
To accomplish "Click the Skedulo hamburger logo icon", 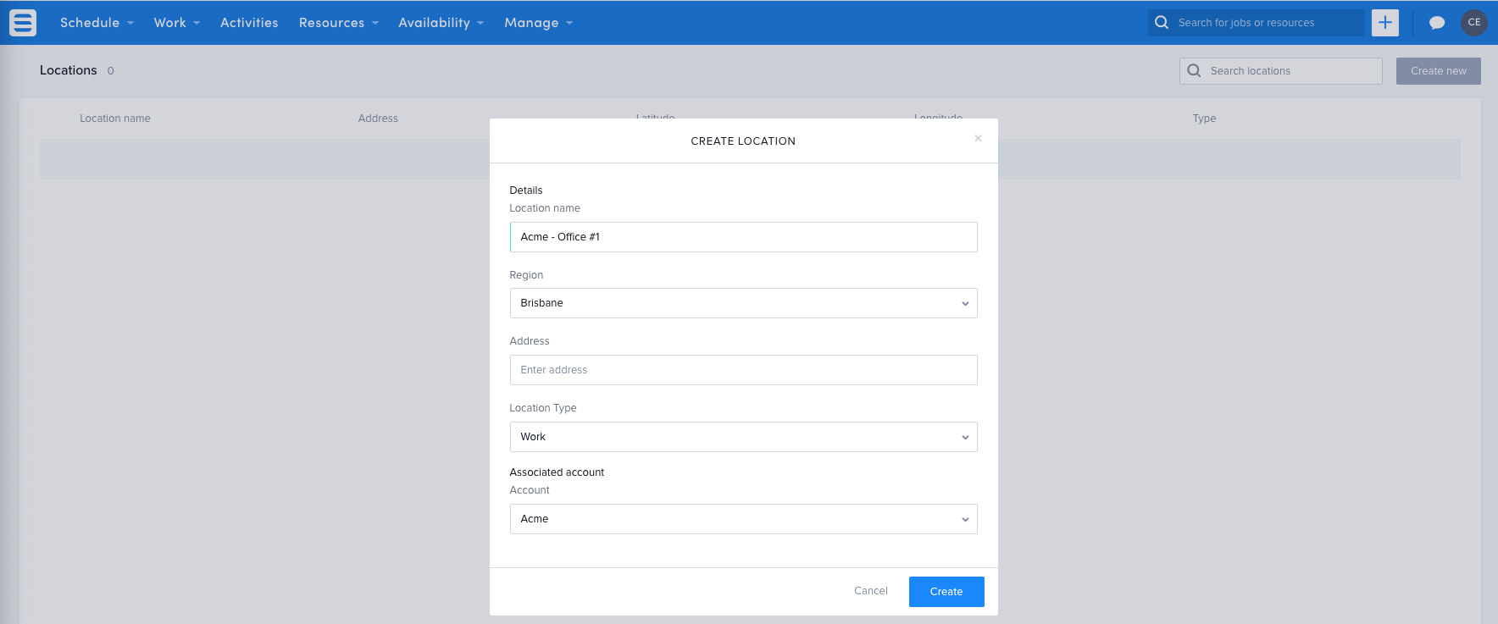I will (23, 23).
